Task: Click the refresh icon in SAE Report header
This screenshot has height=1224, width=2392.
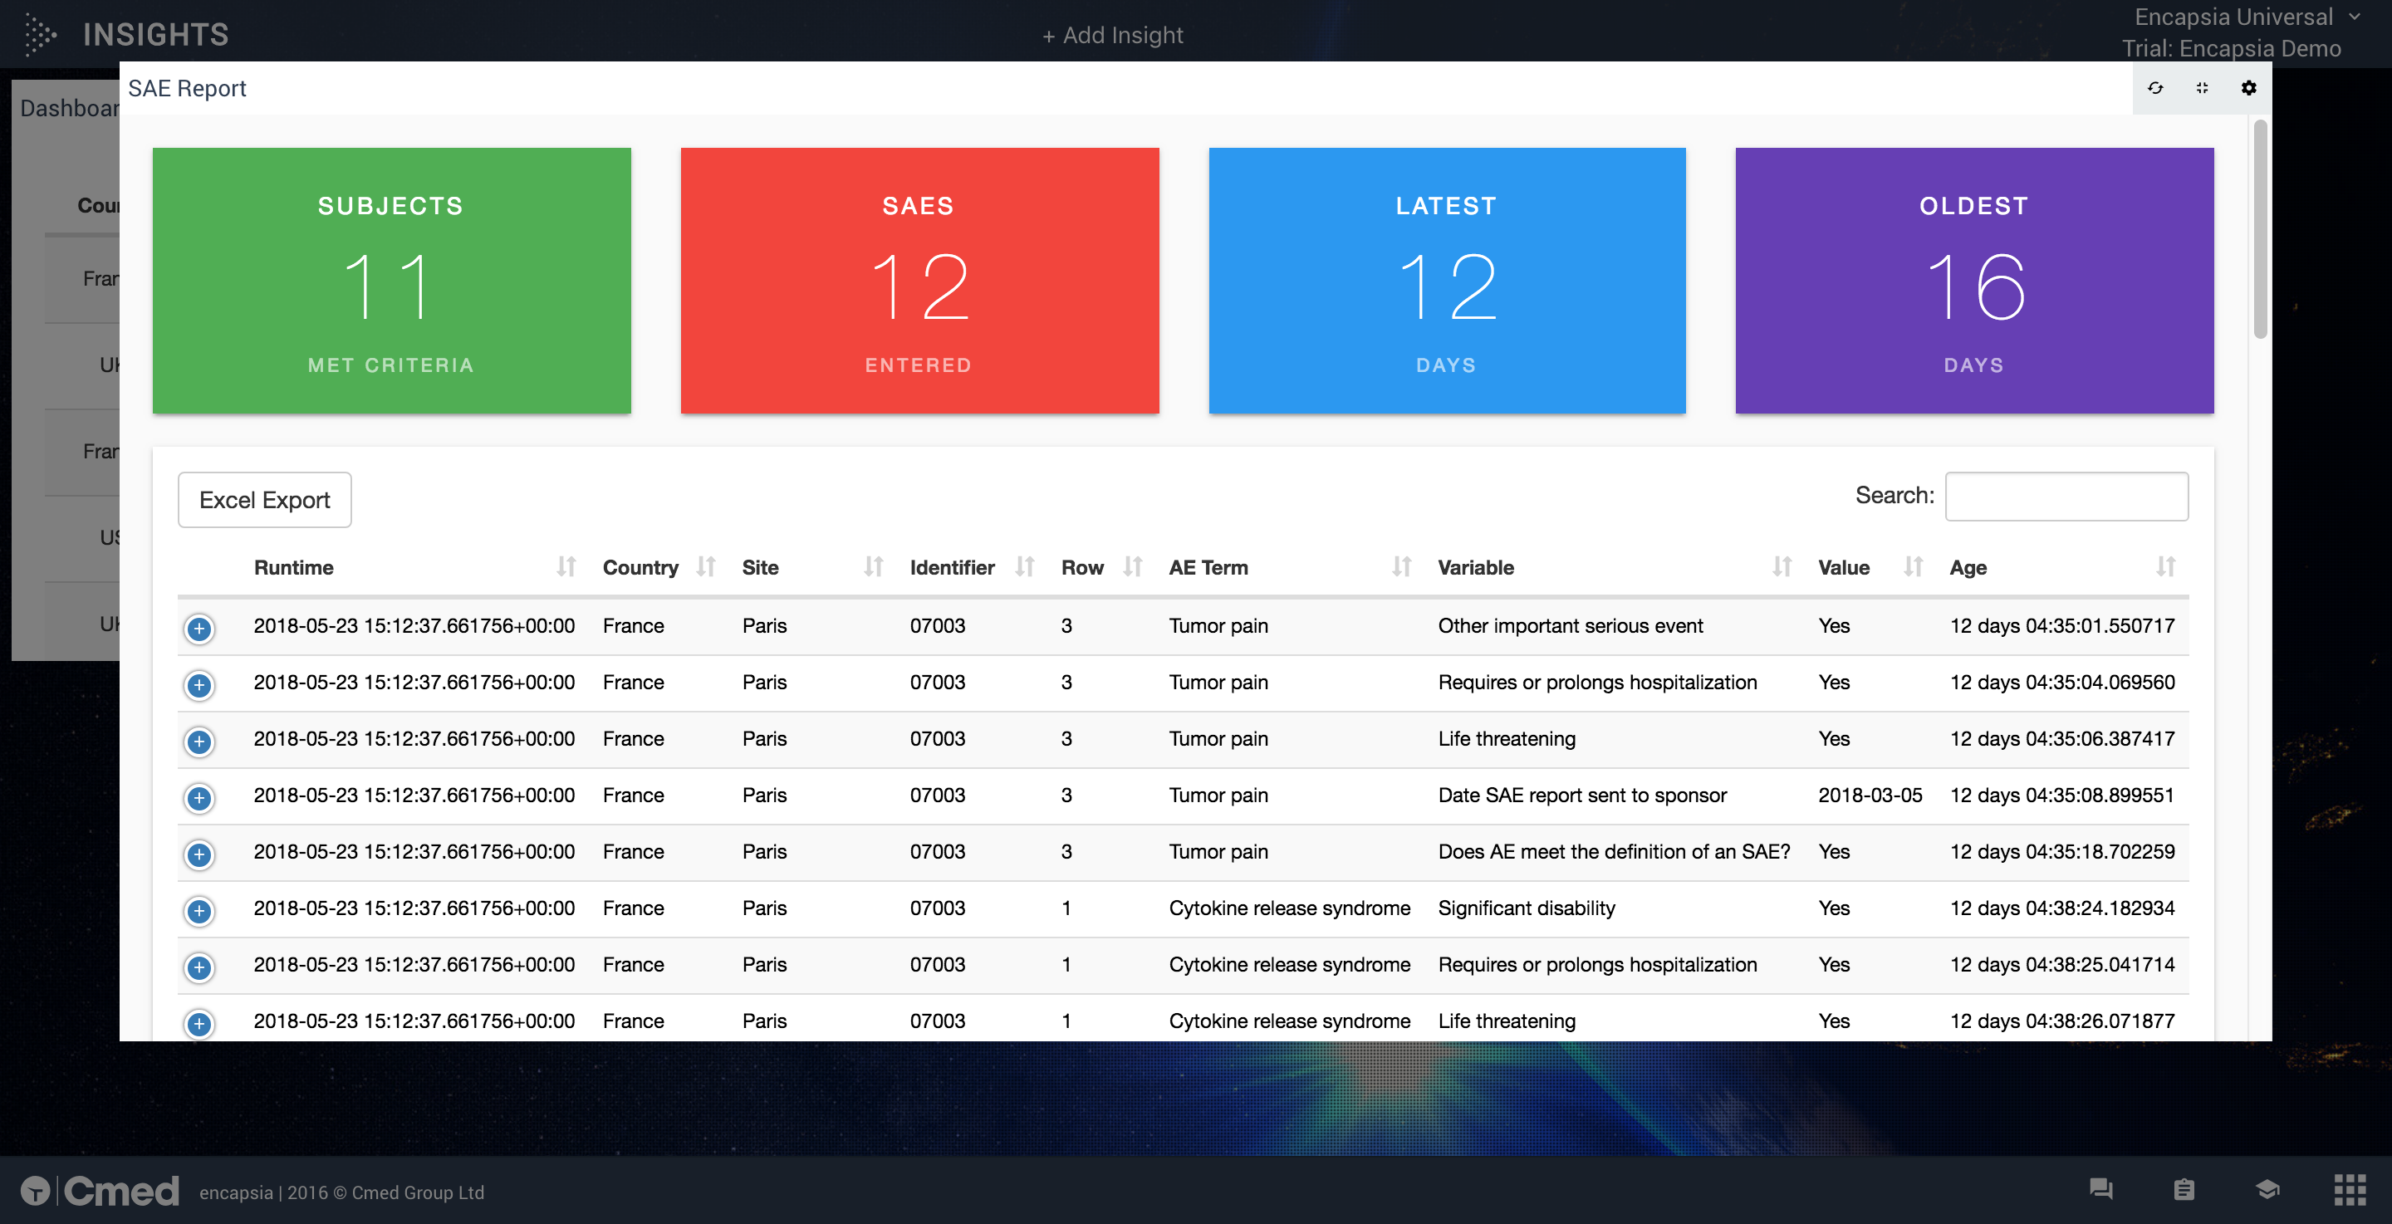Action: (2155, 88)
